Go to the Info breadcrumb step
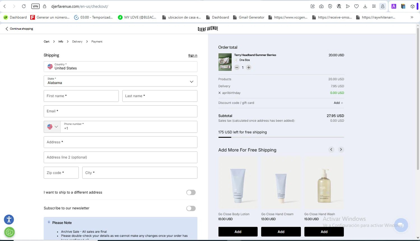The image size is (420, 241). [61, 41]
